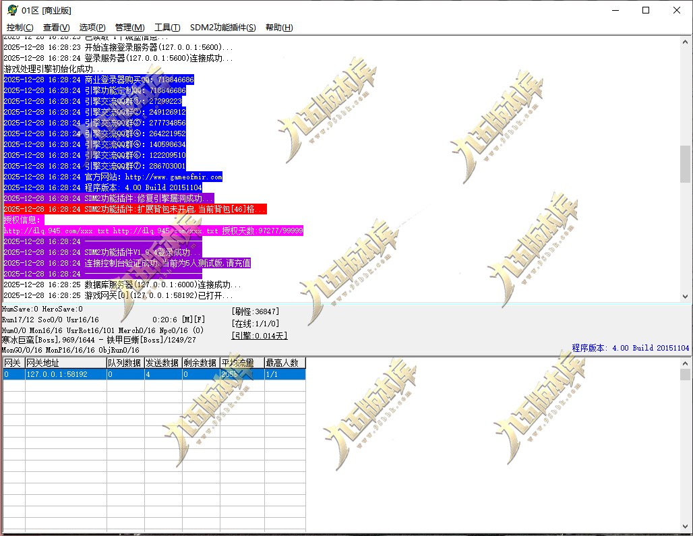Open the 工具(T) menu

coord(167,28)
